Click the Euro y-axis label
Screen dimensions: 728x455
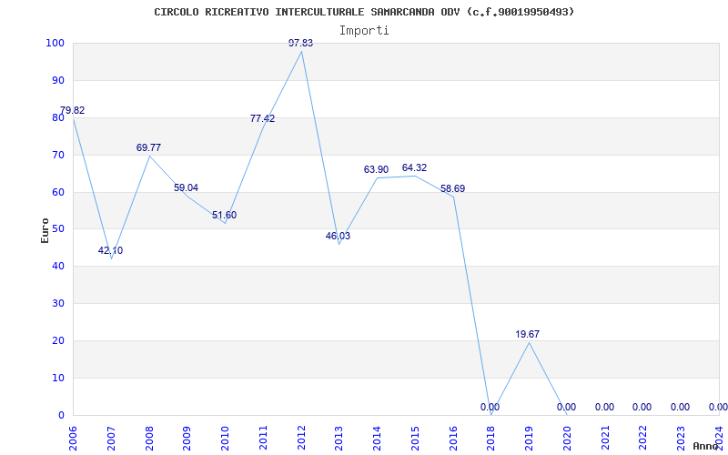pyautogui.click(x=45, y=231)
